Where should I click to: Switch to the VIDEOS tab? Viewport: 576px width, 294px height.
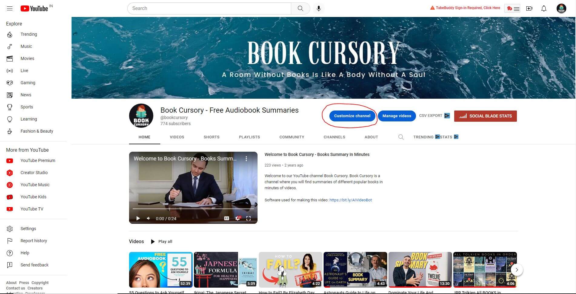(x=177, y=137)
